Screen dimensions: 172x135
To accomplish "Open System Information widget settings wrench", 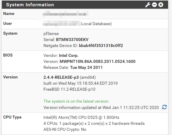I will [148, 5].
